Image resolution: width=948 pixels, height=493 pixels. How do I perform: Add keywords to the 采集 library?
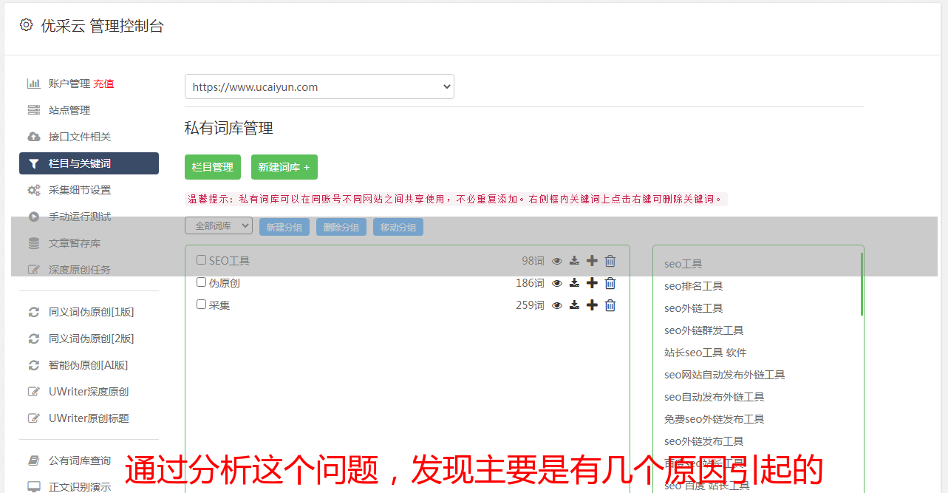(x=592, y=305)
